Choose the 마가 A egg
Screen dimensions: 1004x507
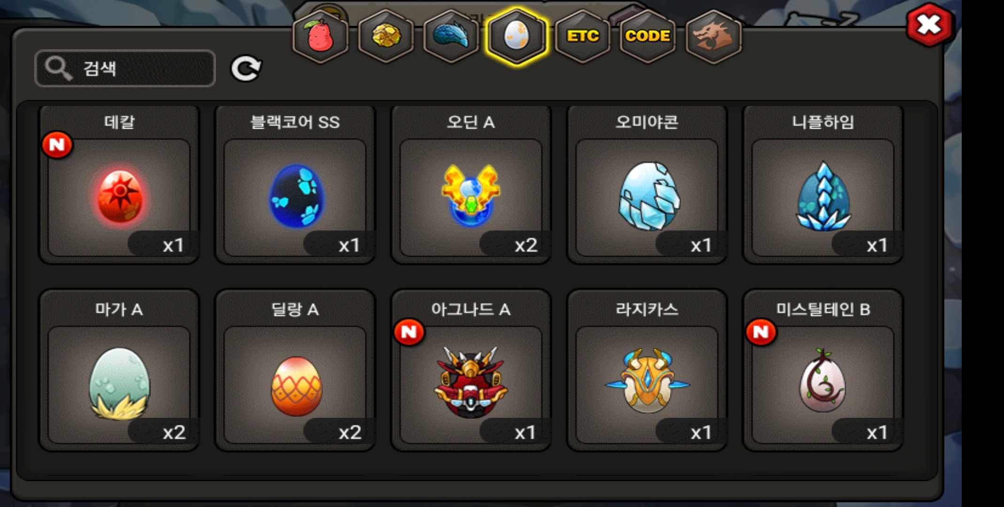point(119,371)
